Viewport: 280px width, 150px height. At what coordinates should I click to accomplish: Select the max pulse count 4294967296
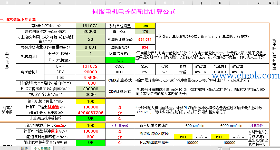(91, 113)
